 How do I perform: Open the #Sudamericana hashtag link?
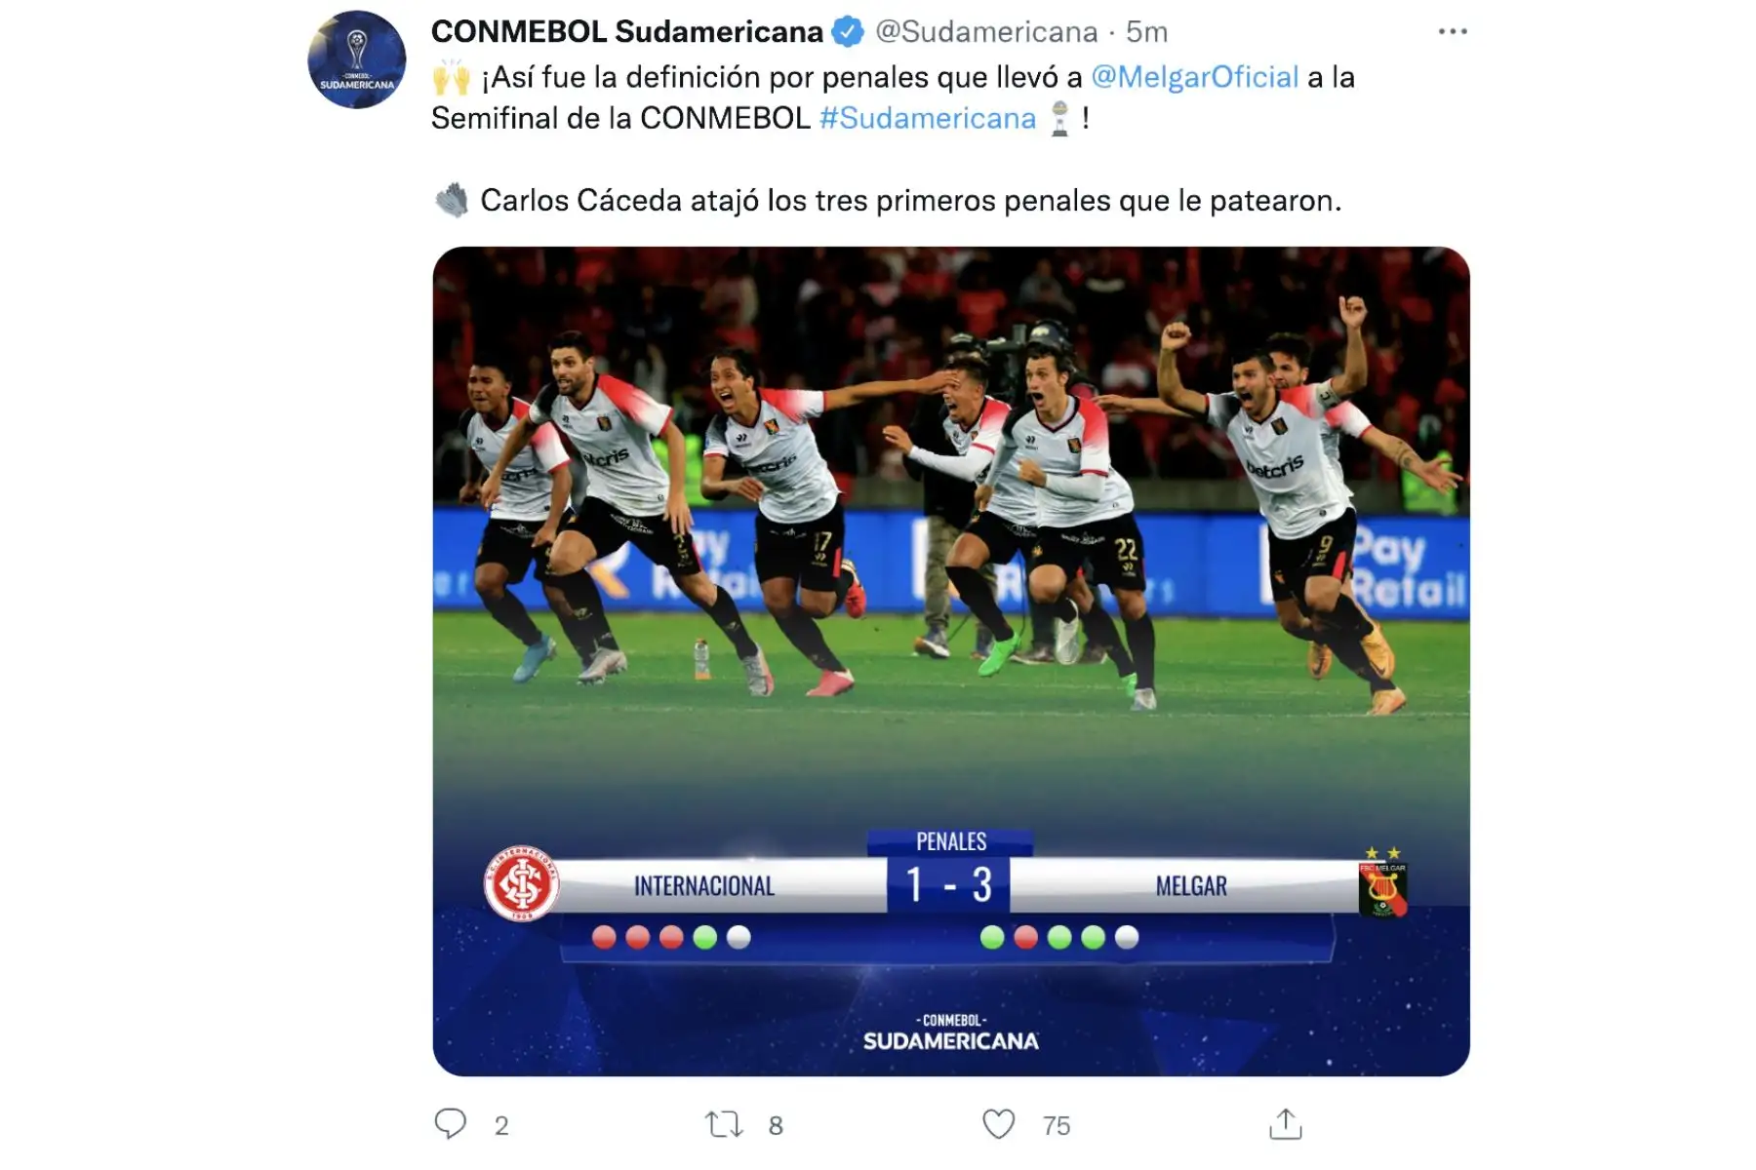click(928, 118)
